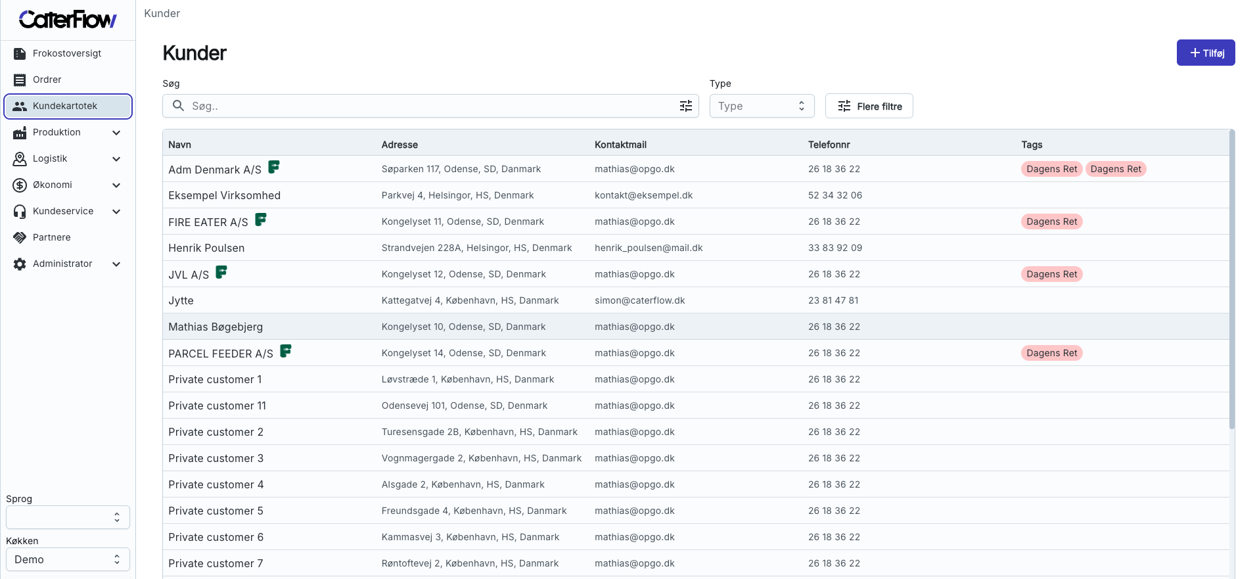This screenshot has width=1257, height=579.
Task: Click the Administrator gear icon
Action: pos(20,264)
